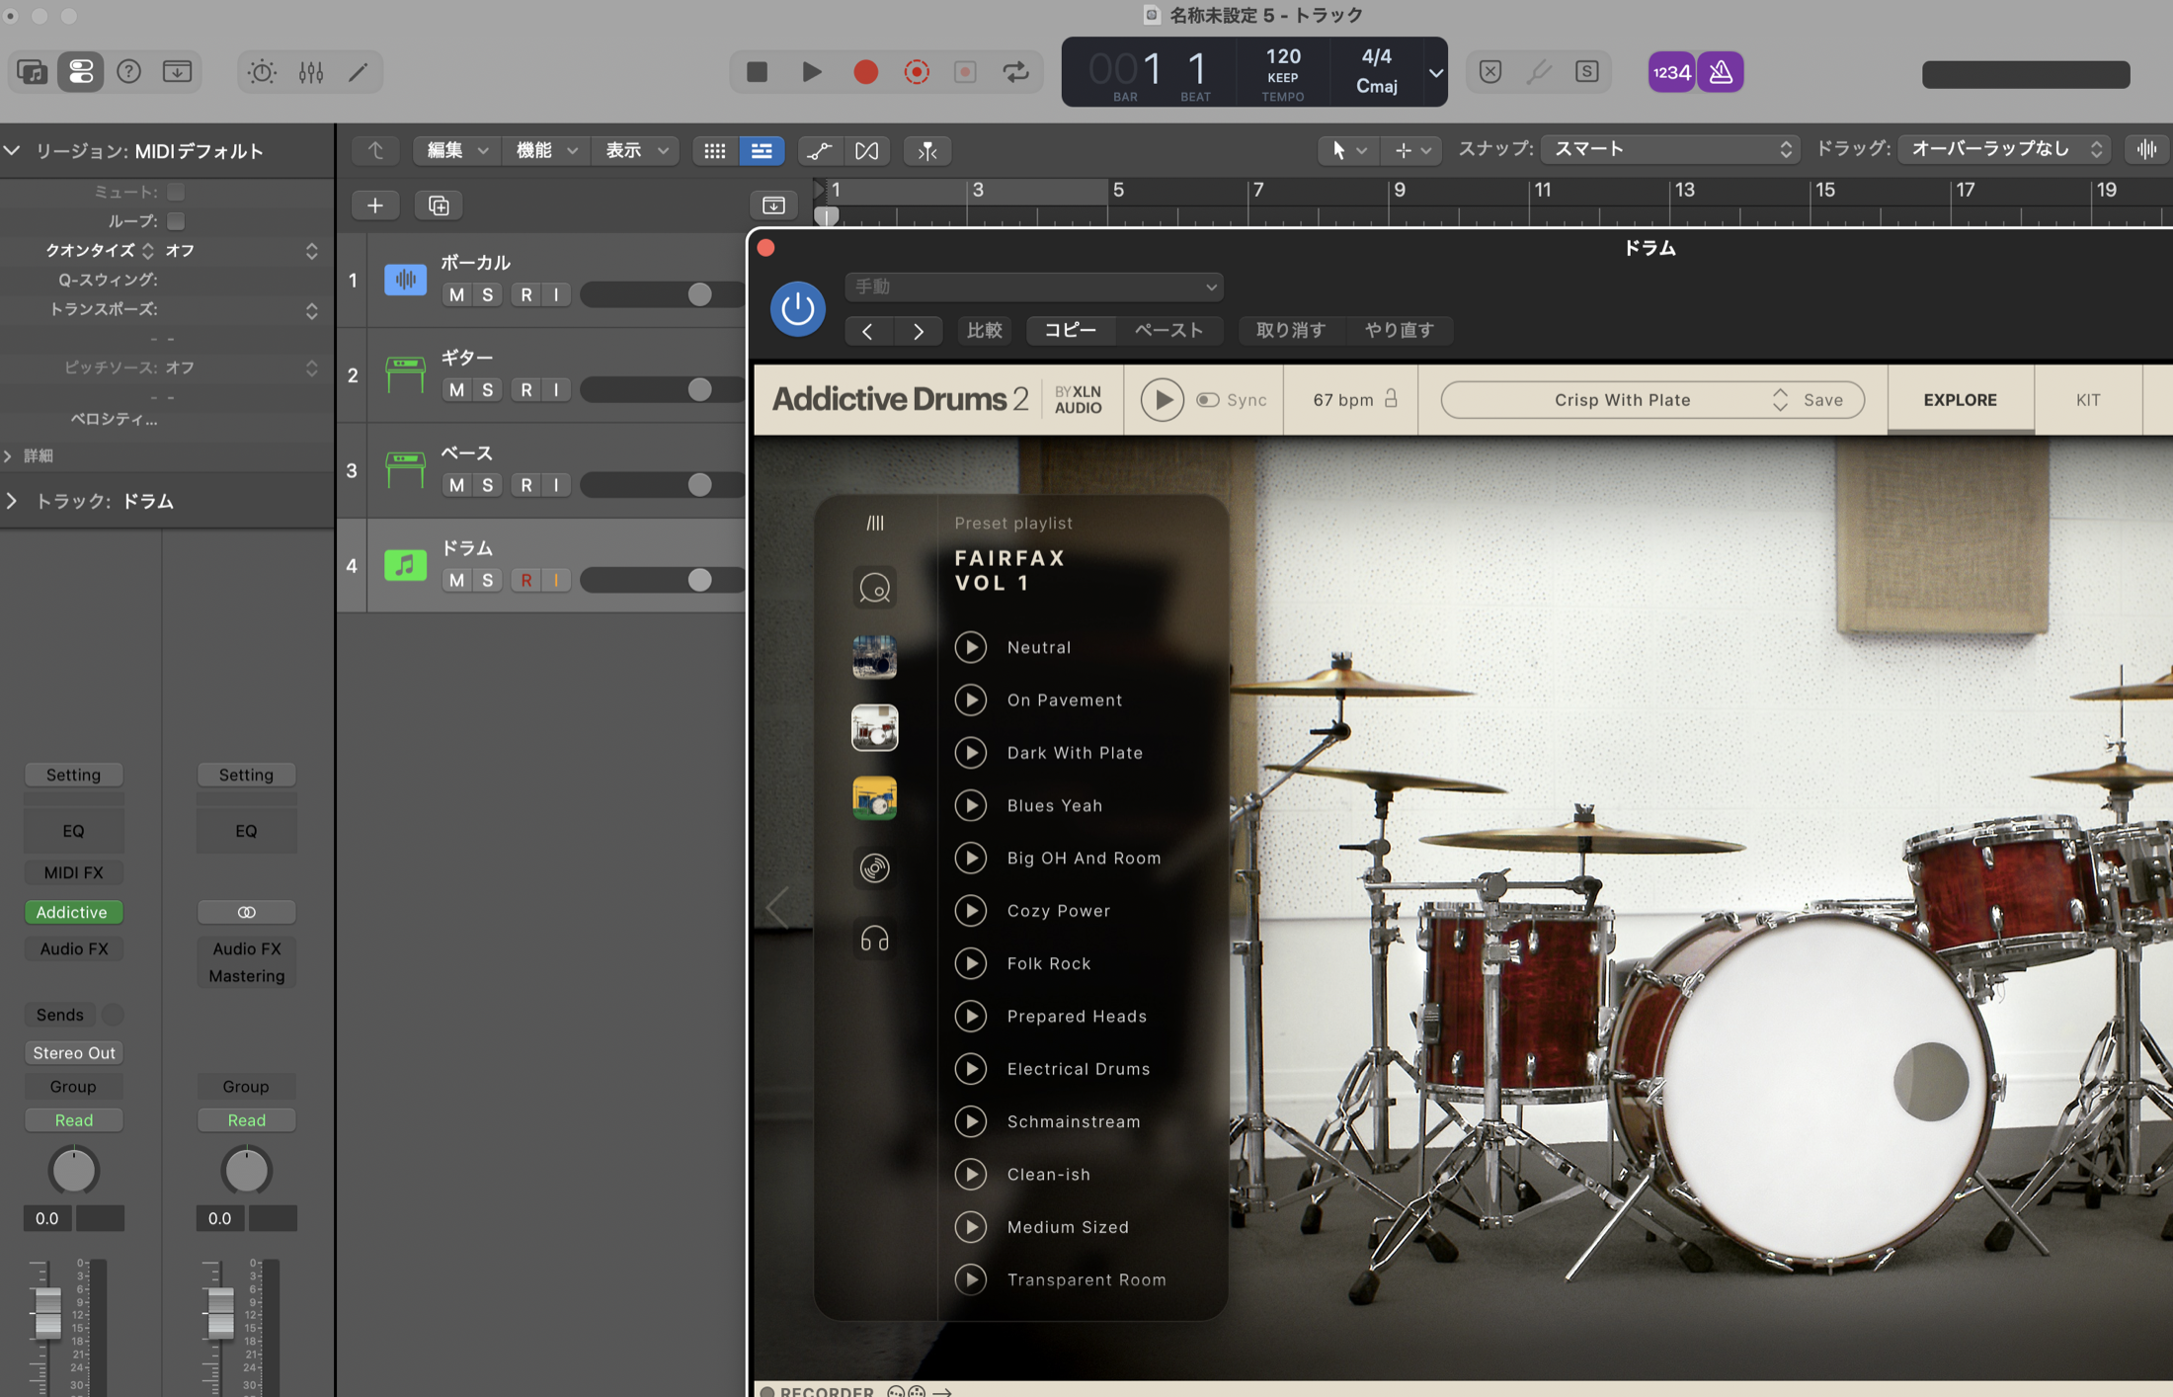The width and height of the screenshot is (2173, 1397).
Task: Check the ループ checkbox in region inspector
Action: pos(176,220)
